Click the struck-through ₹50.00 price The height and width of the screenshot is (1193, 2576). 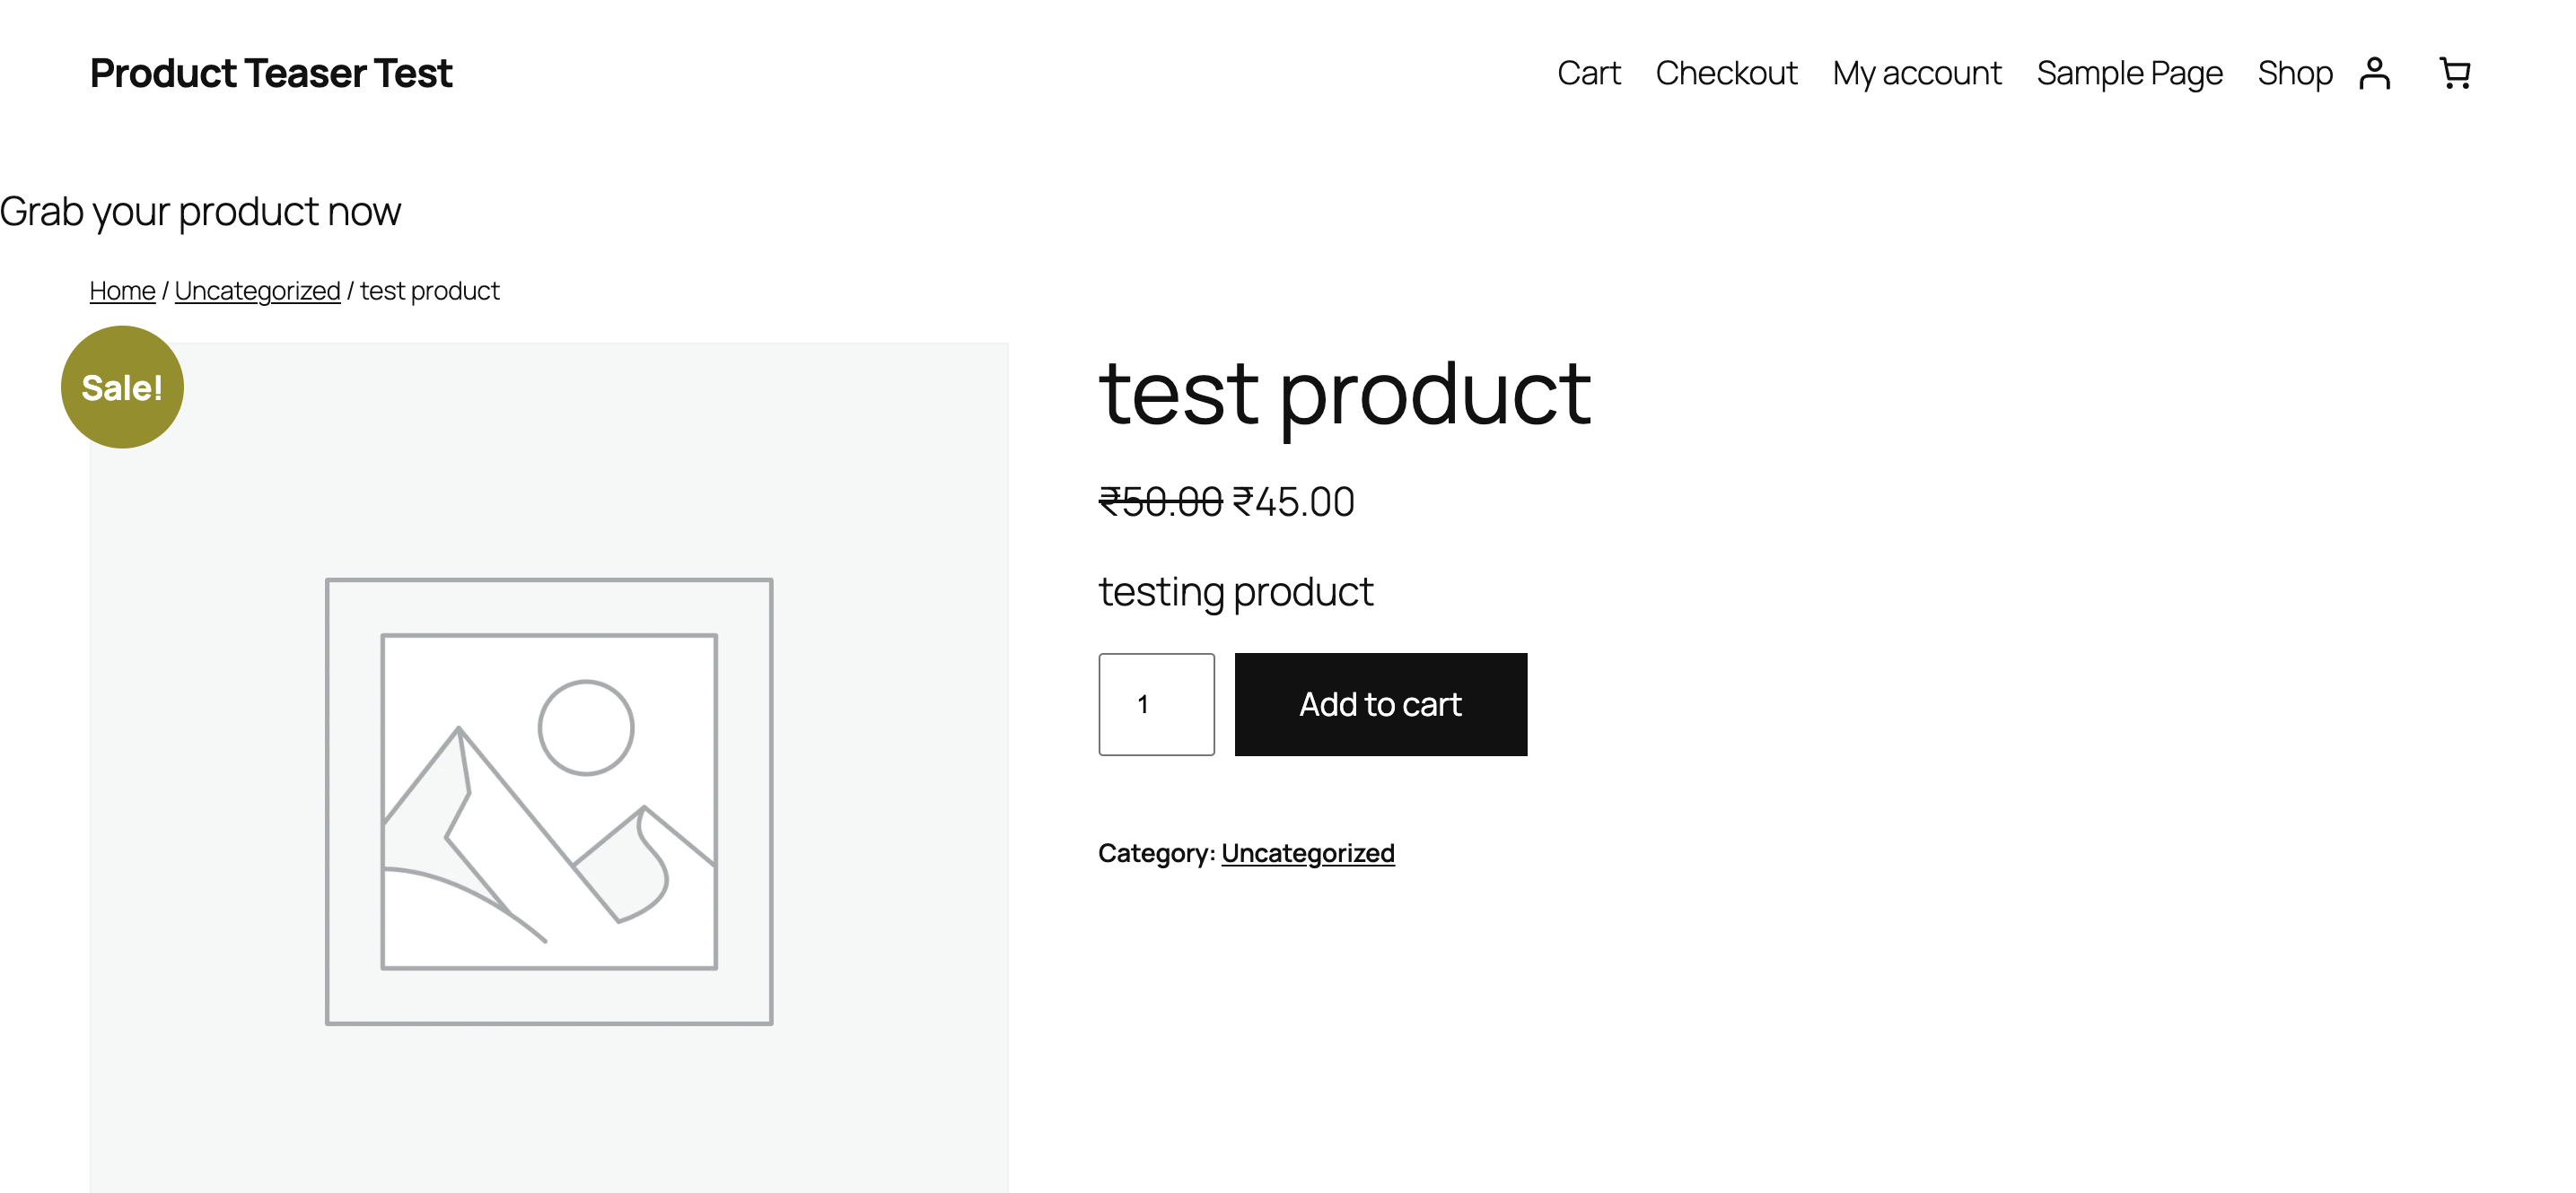point(1160,501)
